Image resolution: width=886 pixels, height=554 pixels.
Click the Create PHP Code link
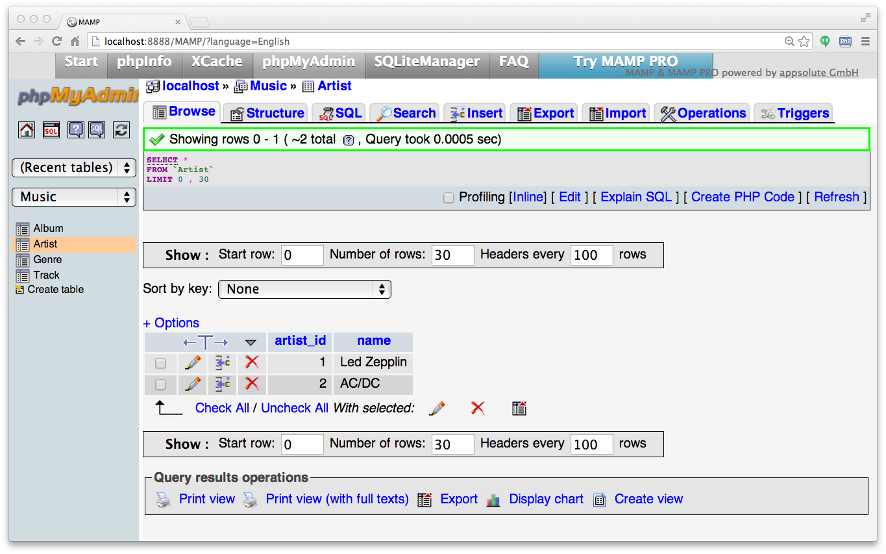[743, 197]
